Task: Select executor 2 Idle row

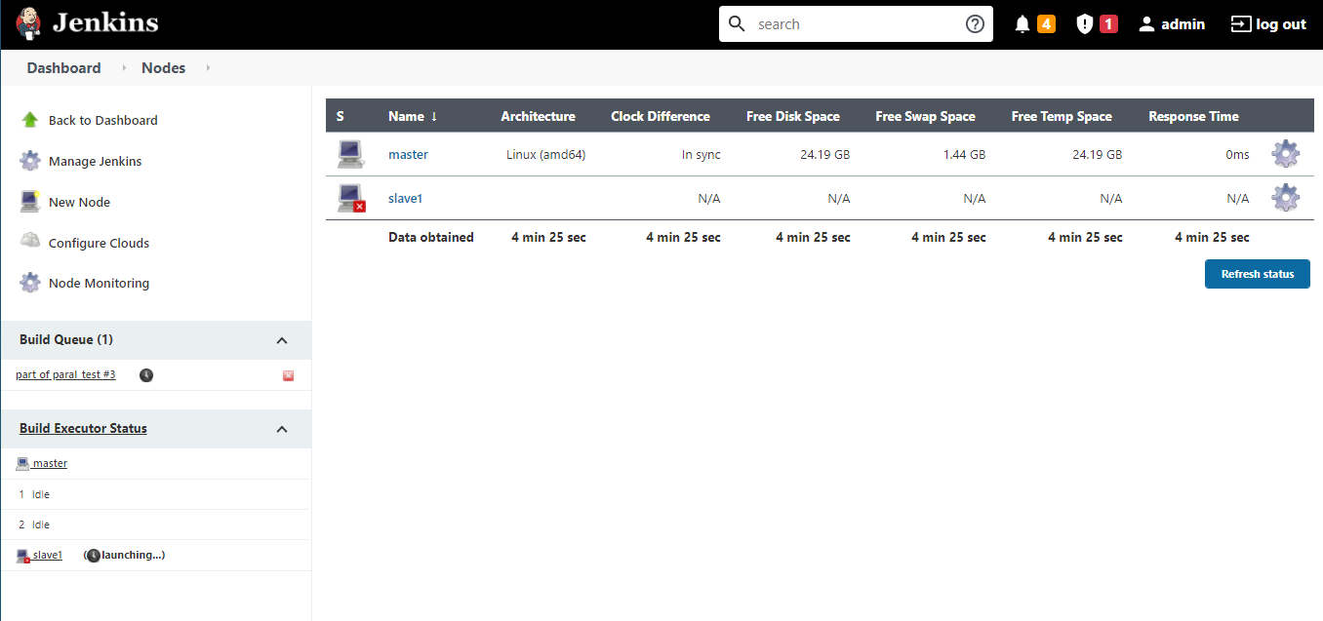Action: 155,524
